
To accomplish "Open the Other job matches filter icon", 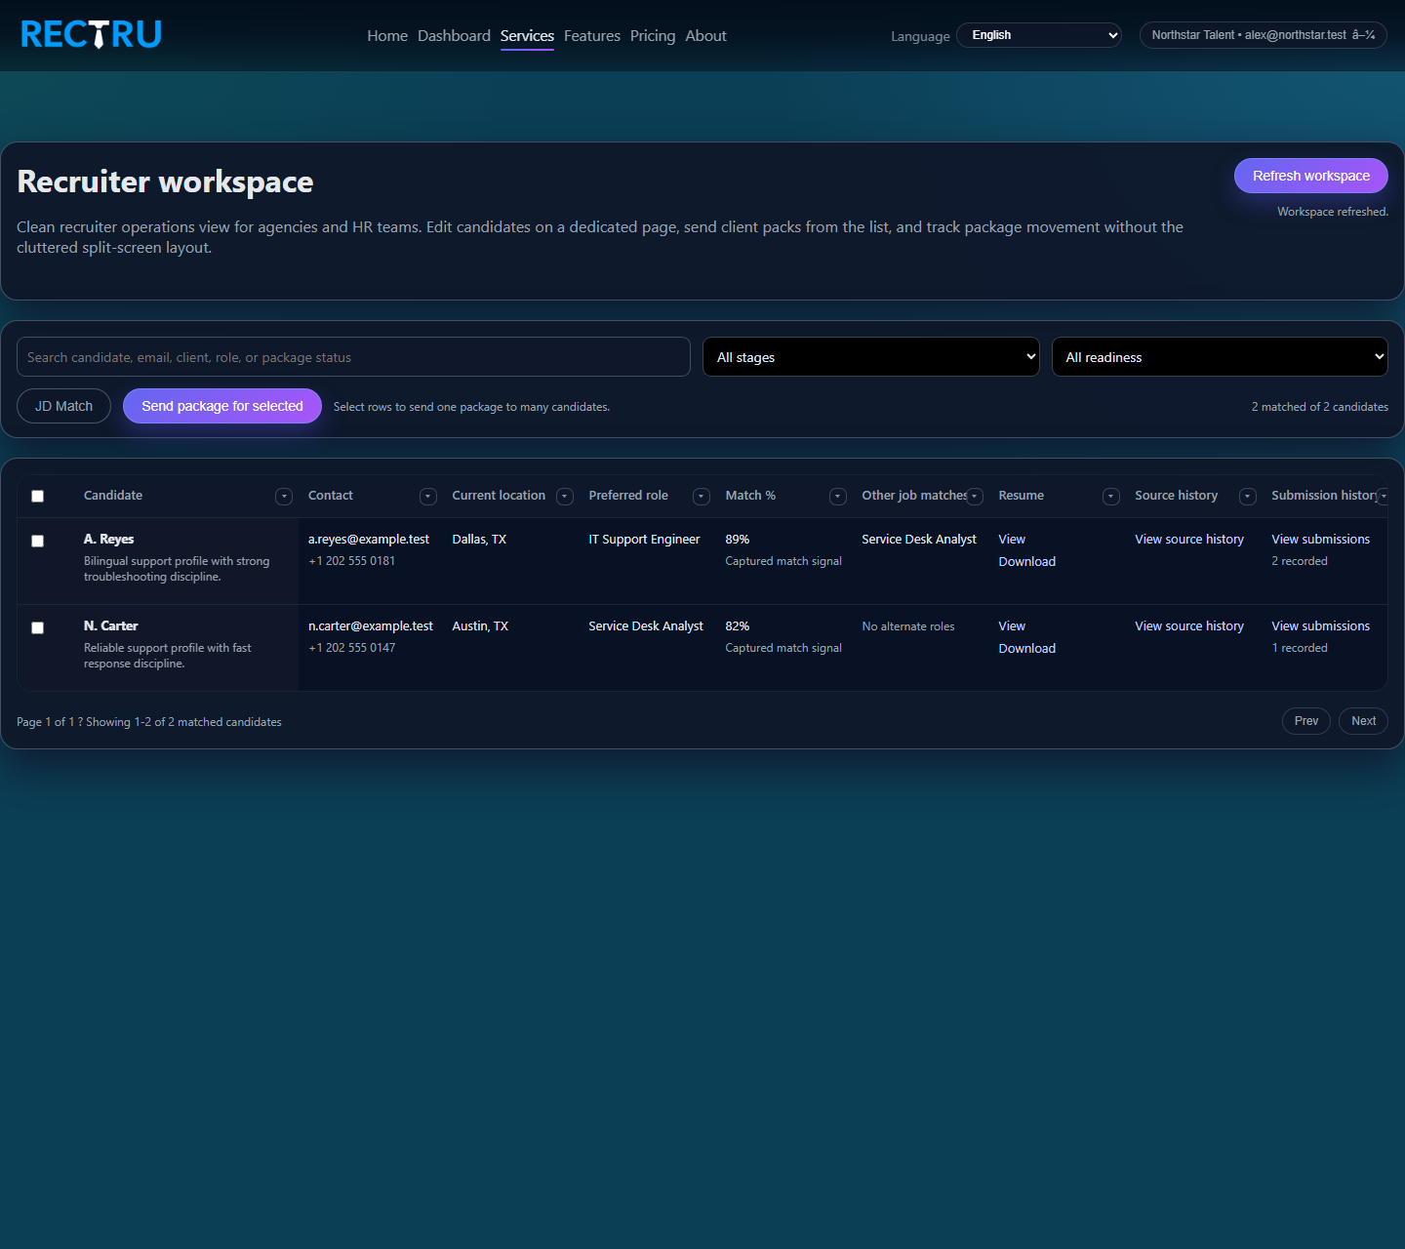I will coord(974,496).
